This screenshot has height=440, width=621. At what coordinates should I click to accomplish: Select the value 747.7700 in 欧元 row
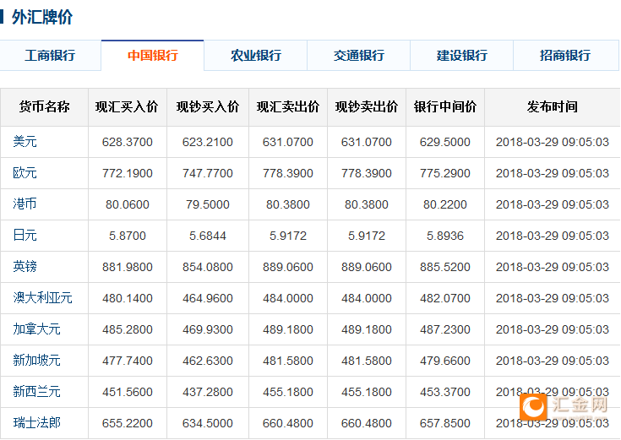[x=208, y=173]
